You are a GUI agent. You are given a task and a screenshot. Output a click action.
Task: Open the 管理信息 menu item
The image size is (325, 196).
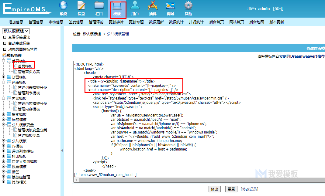point(36,22)
